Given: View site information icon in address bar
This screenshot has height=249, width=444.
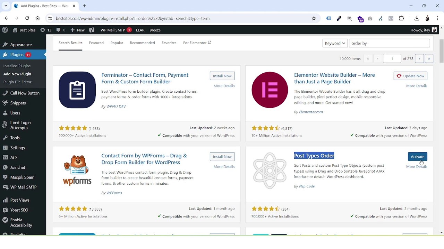Looking at the screenshot, I should (x=50, y=18).
